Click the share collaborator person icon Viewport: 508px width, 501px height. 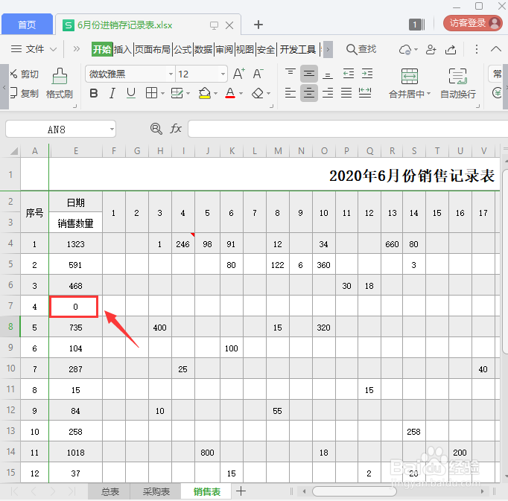pyautogui.click(x=431, y=50)
